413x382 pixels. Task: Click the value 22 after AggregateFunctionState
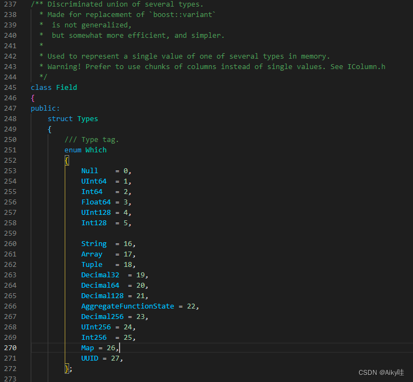coord(191,306)
